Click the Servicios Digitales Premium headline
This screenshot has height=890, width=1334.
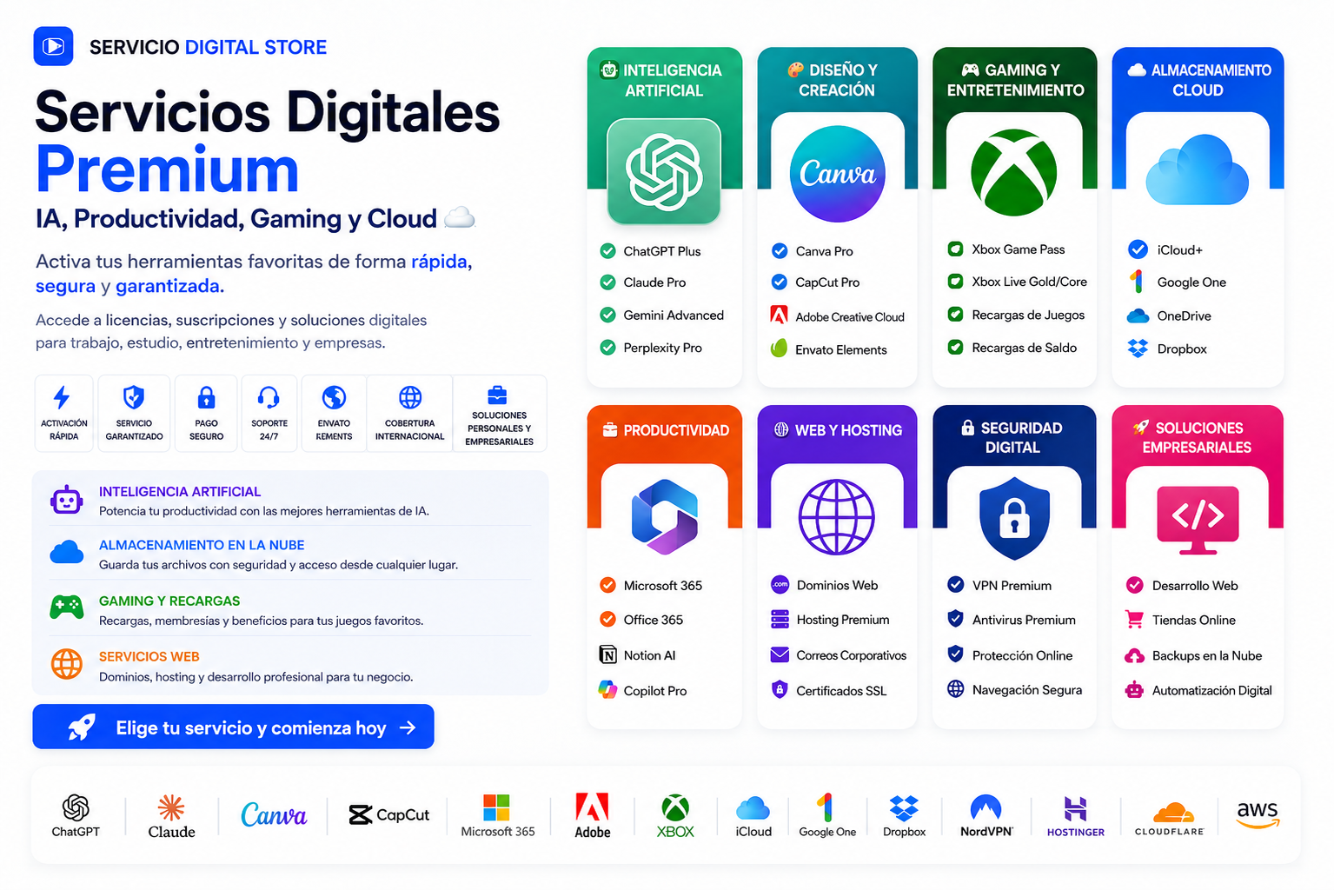tap(268, 140)
